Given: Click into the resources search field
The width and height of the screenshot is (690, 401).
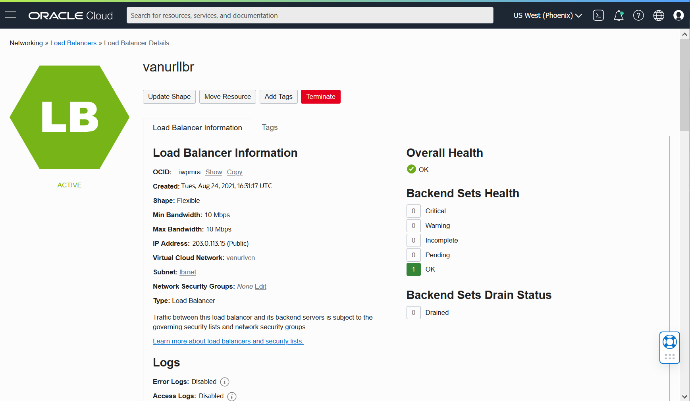Looking at the screenshot, I should 310,15.
